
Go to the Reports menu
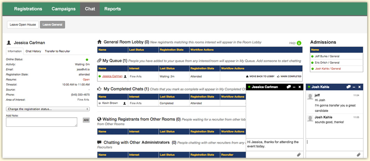click(x=112, y=9)
